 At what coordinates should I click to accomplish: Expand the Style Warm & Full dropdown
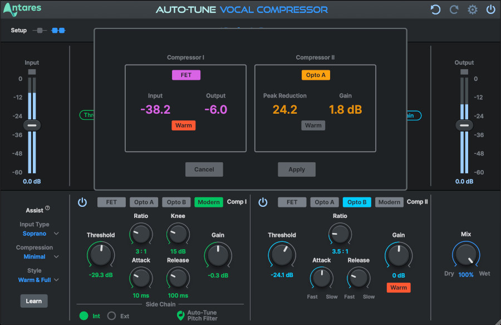[36, 280]
